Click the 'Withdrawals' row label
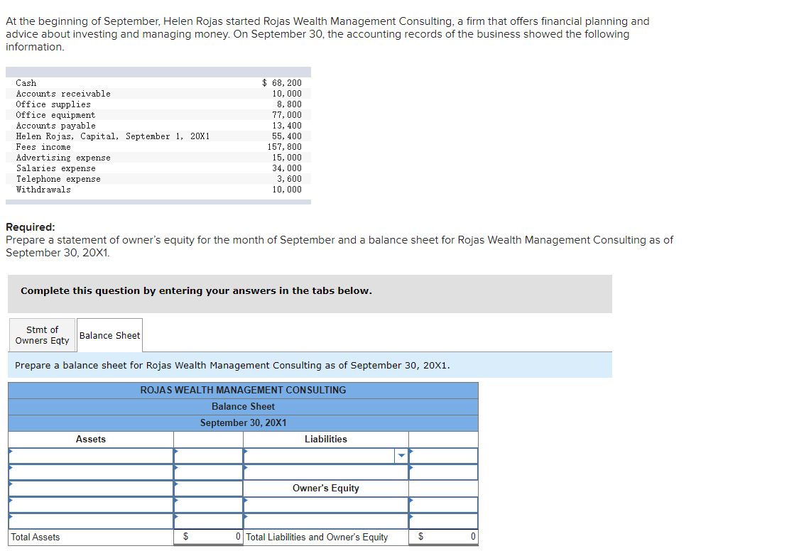Viewport: 794px width, 551px height. click(43, 190)
